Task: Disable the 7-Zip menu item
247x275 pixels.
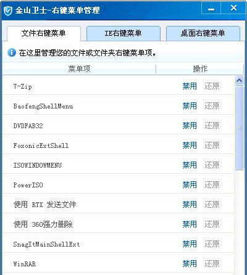Action: pyautogui.click(x=190, y=86)
